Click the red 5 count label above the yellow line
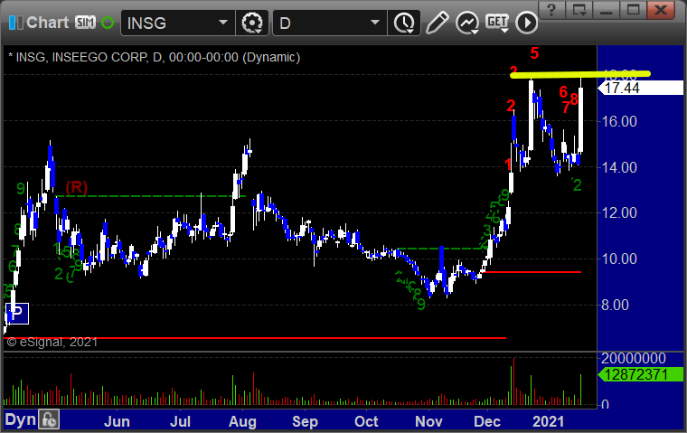 point(534,53)
